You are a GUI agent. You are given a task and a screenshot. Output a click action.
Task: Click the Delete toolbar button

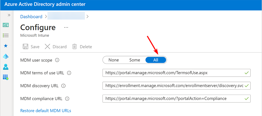tap(82, 47)
